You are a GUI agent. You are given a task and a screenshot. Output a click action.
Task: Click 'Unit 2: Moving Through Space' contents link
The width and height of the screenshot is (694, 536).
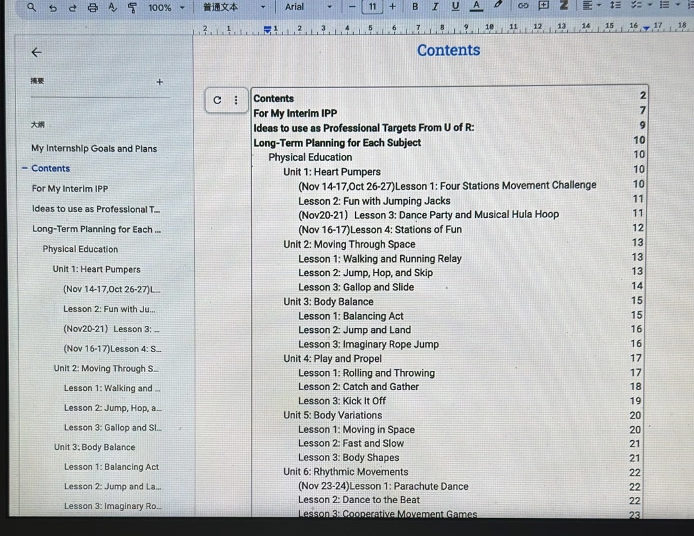349,244
